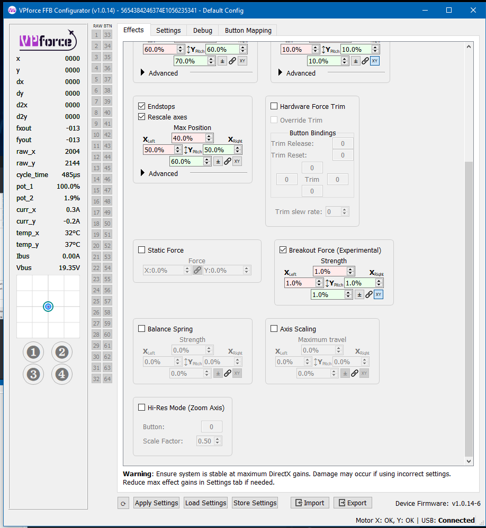486x528 pixels.
Task: Click link icon in Balance Spring group
Action: point(228,373)
